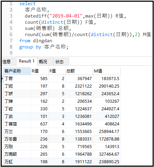154x167 pixels.
Task: Click M值 cell 183973.5
Action: click(x=107, y=79)
